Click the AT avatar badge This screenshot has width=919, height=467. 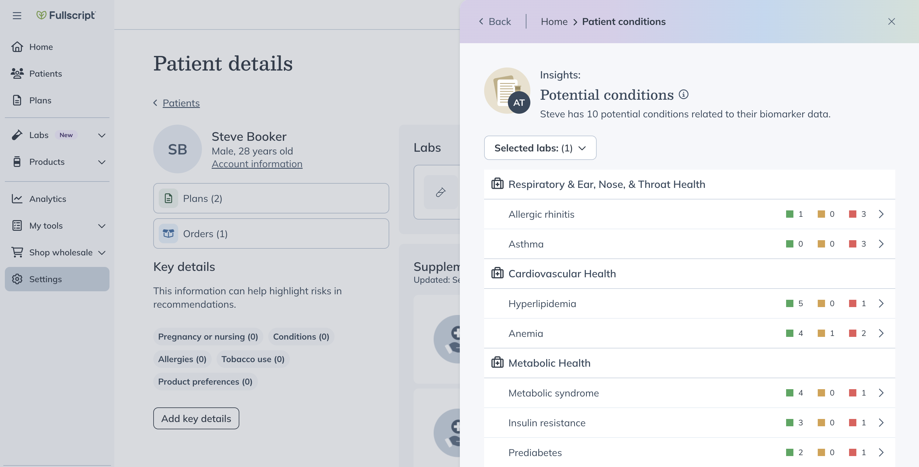tap(519, 103)
